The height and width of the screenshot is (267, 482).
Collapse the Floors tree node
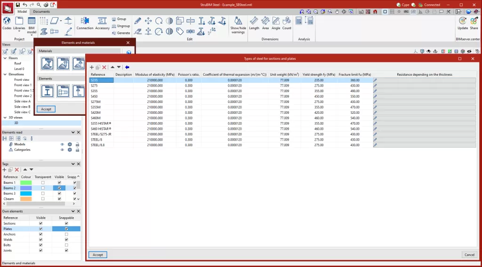5,58
